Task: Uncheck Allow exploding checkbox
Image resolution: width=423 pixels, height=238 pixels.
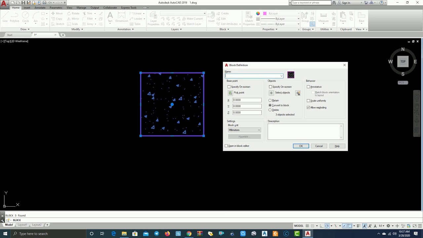Action: click(x=308, y=107)
